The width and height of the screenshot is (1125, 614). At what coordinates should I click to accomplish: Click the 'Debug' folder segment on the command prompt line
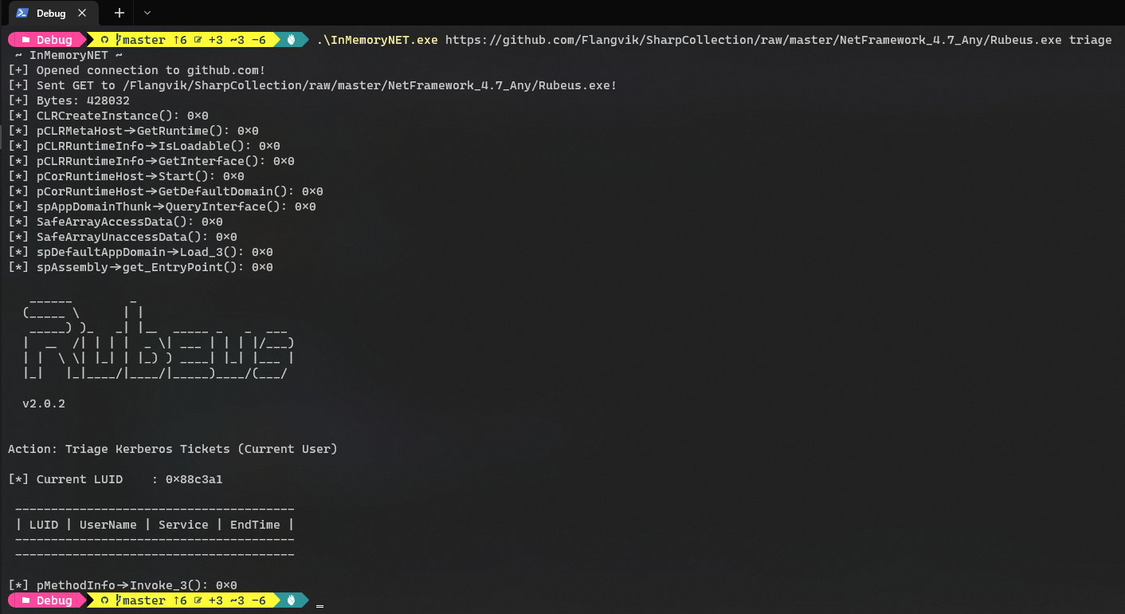[x=48, y=40]
